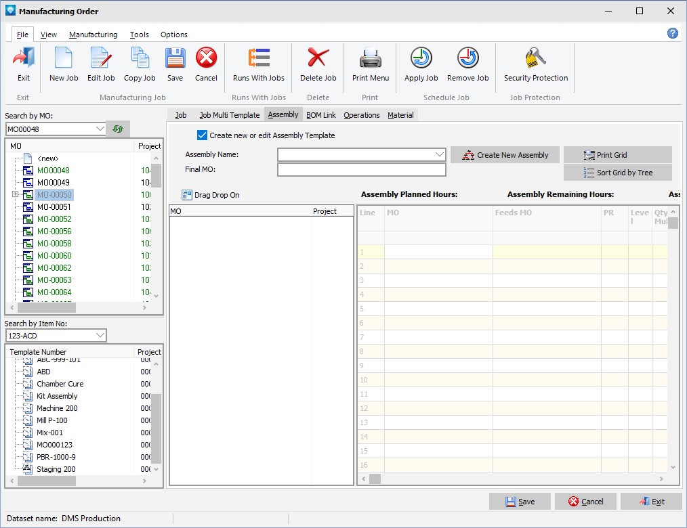Image resolution: width=687 pixels, height=528 pixels.
Task: Click the ribbon Save floppy icon
Action: click(x=175, y=58)
